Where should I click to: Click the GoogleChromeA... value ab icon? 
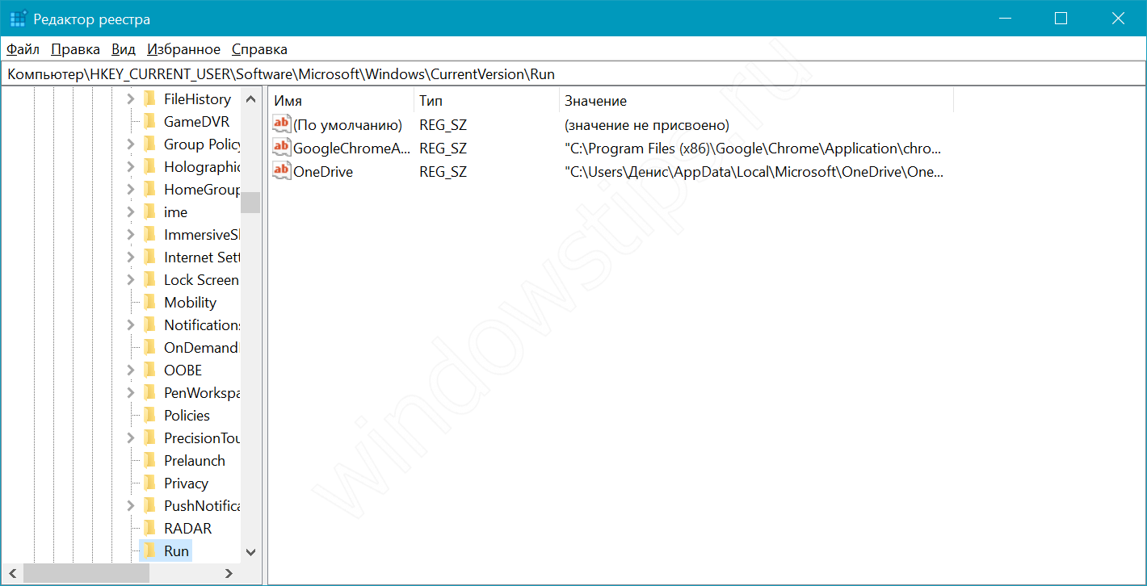(281, 148)
